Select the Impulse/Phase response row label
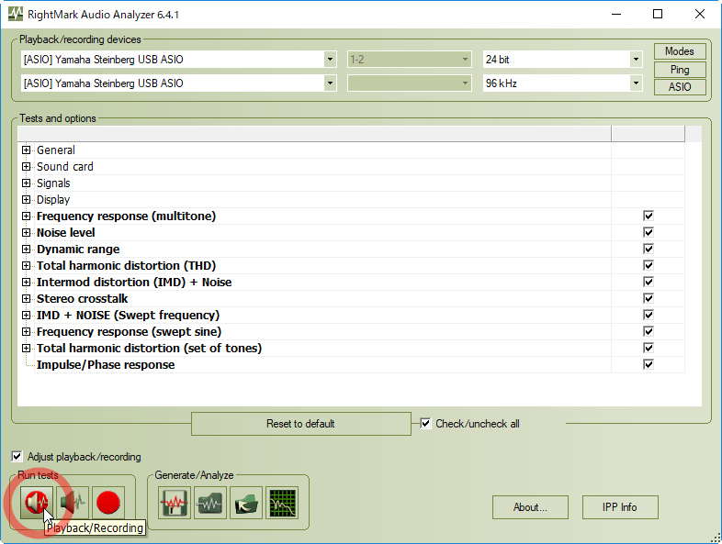This screenshot has height=544, width=722. pyautogui.click(x=106, y=365)
